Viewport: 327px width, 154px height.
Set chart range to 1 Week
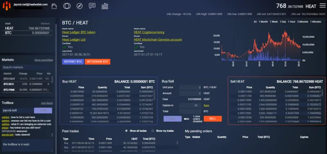(x=274, y=22)
